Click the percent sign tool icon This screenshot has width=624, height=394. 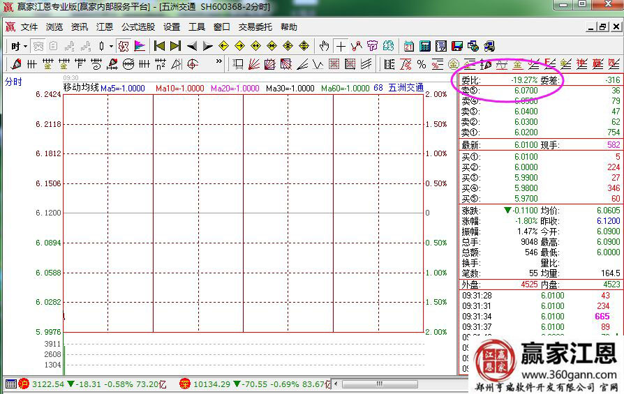tap(422, 64)
